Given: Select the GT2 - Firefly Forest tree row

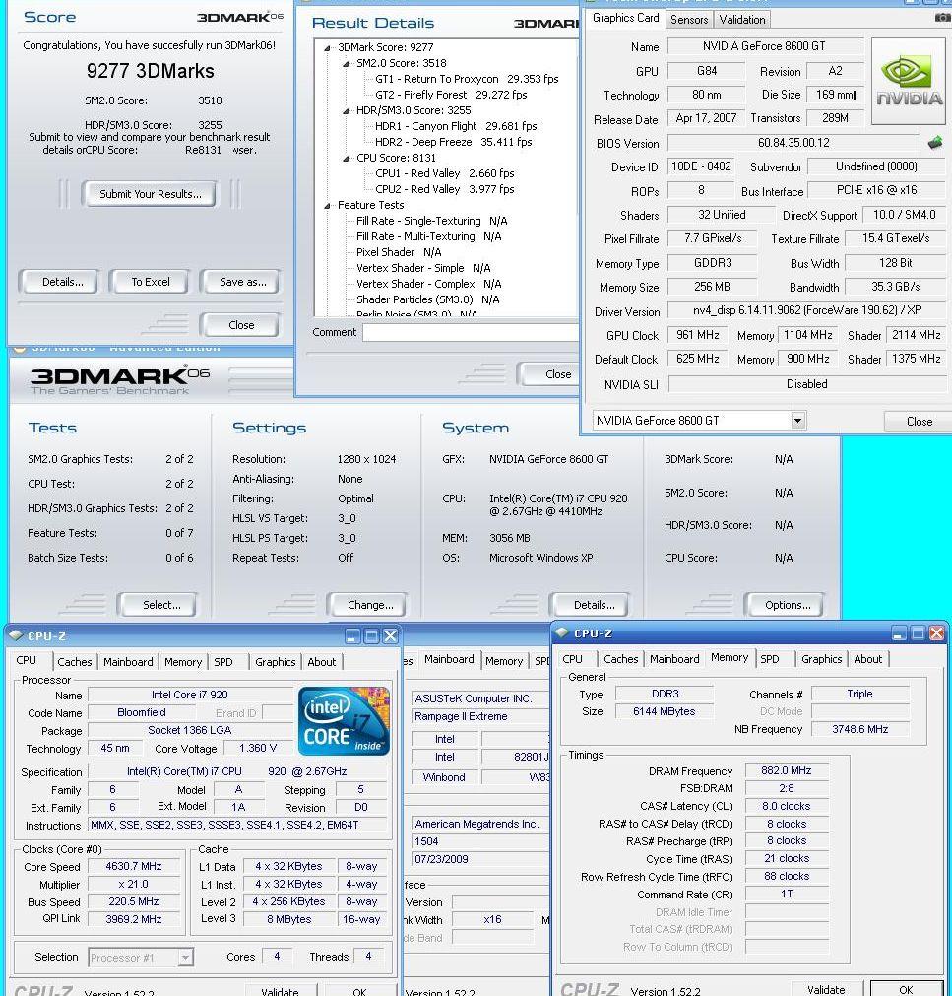Looking at the screenshot, I should coord(451,95).
